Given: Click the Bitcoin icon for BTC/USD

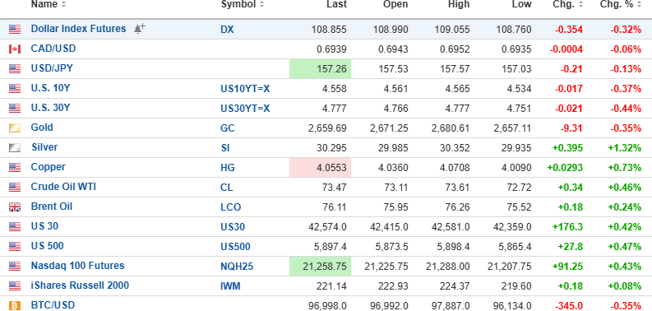Looking at the screenshot, I should coord(15,306).
